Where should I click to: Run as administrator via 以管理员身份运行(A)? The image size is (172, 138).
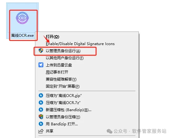[63, 51]
